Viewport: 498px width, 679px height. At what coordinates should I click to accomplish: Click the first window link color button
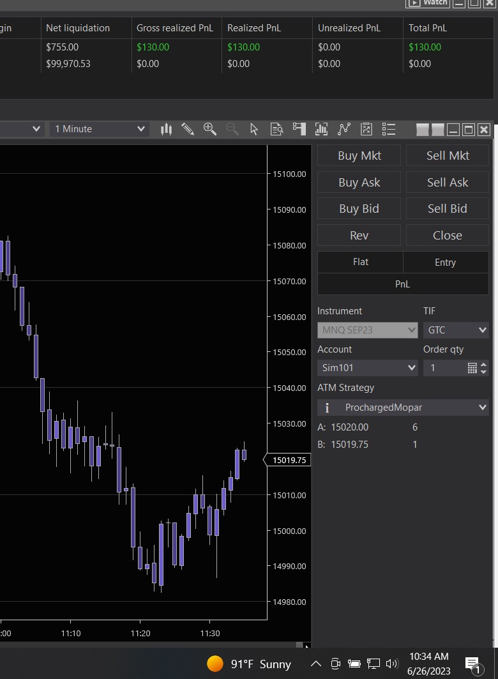pos(423,130)
